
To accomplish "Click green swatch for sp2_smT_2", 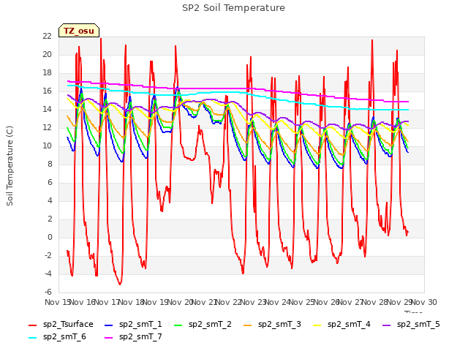I will (178, 325).
